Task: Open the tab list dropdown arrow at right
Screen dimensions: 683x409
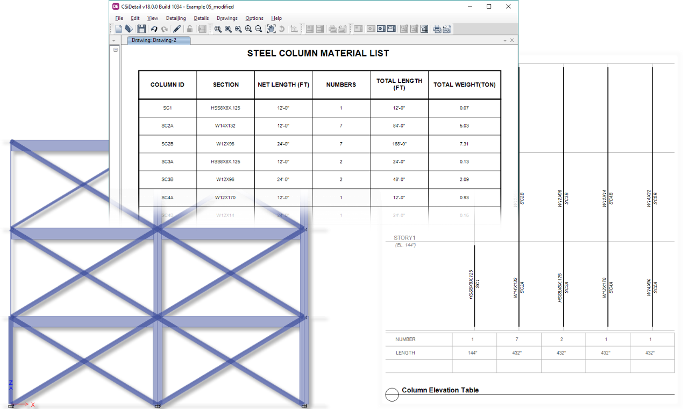Action: point(505,40)
